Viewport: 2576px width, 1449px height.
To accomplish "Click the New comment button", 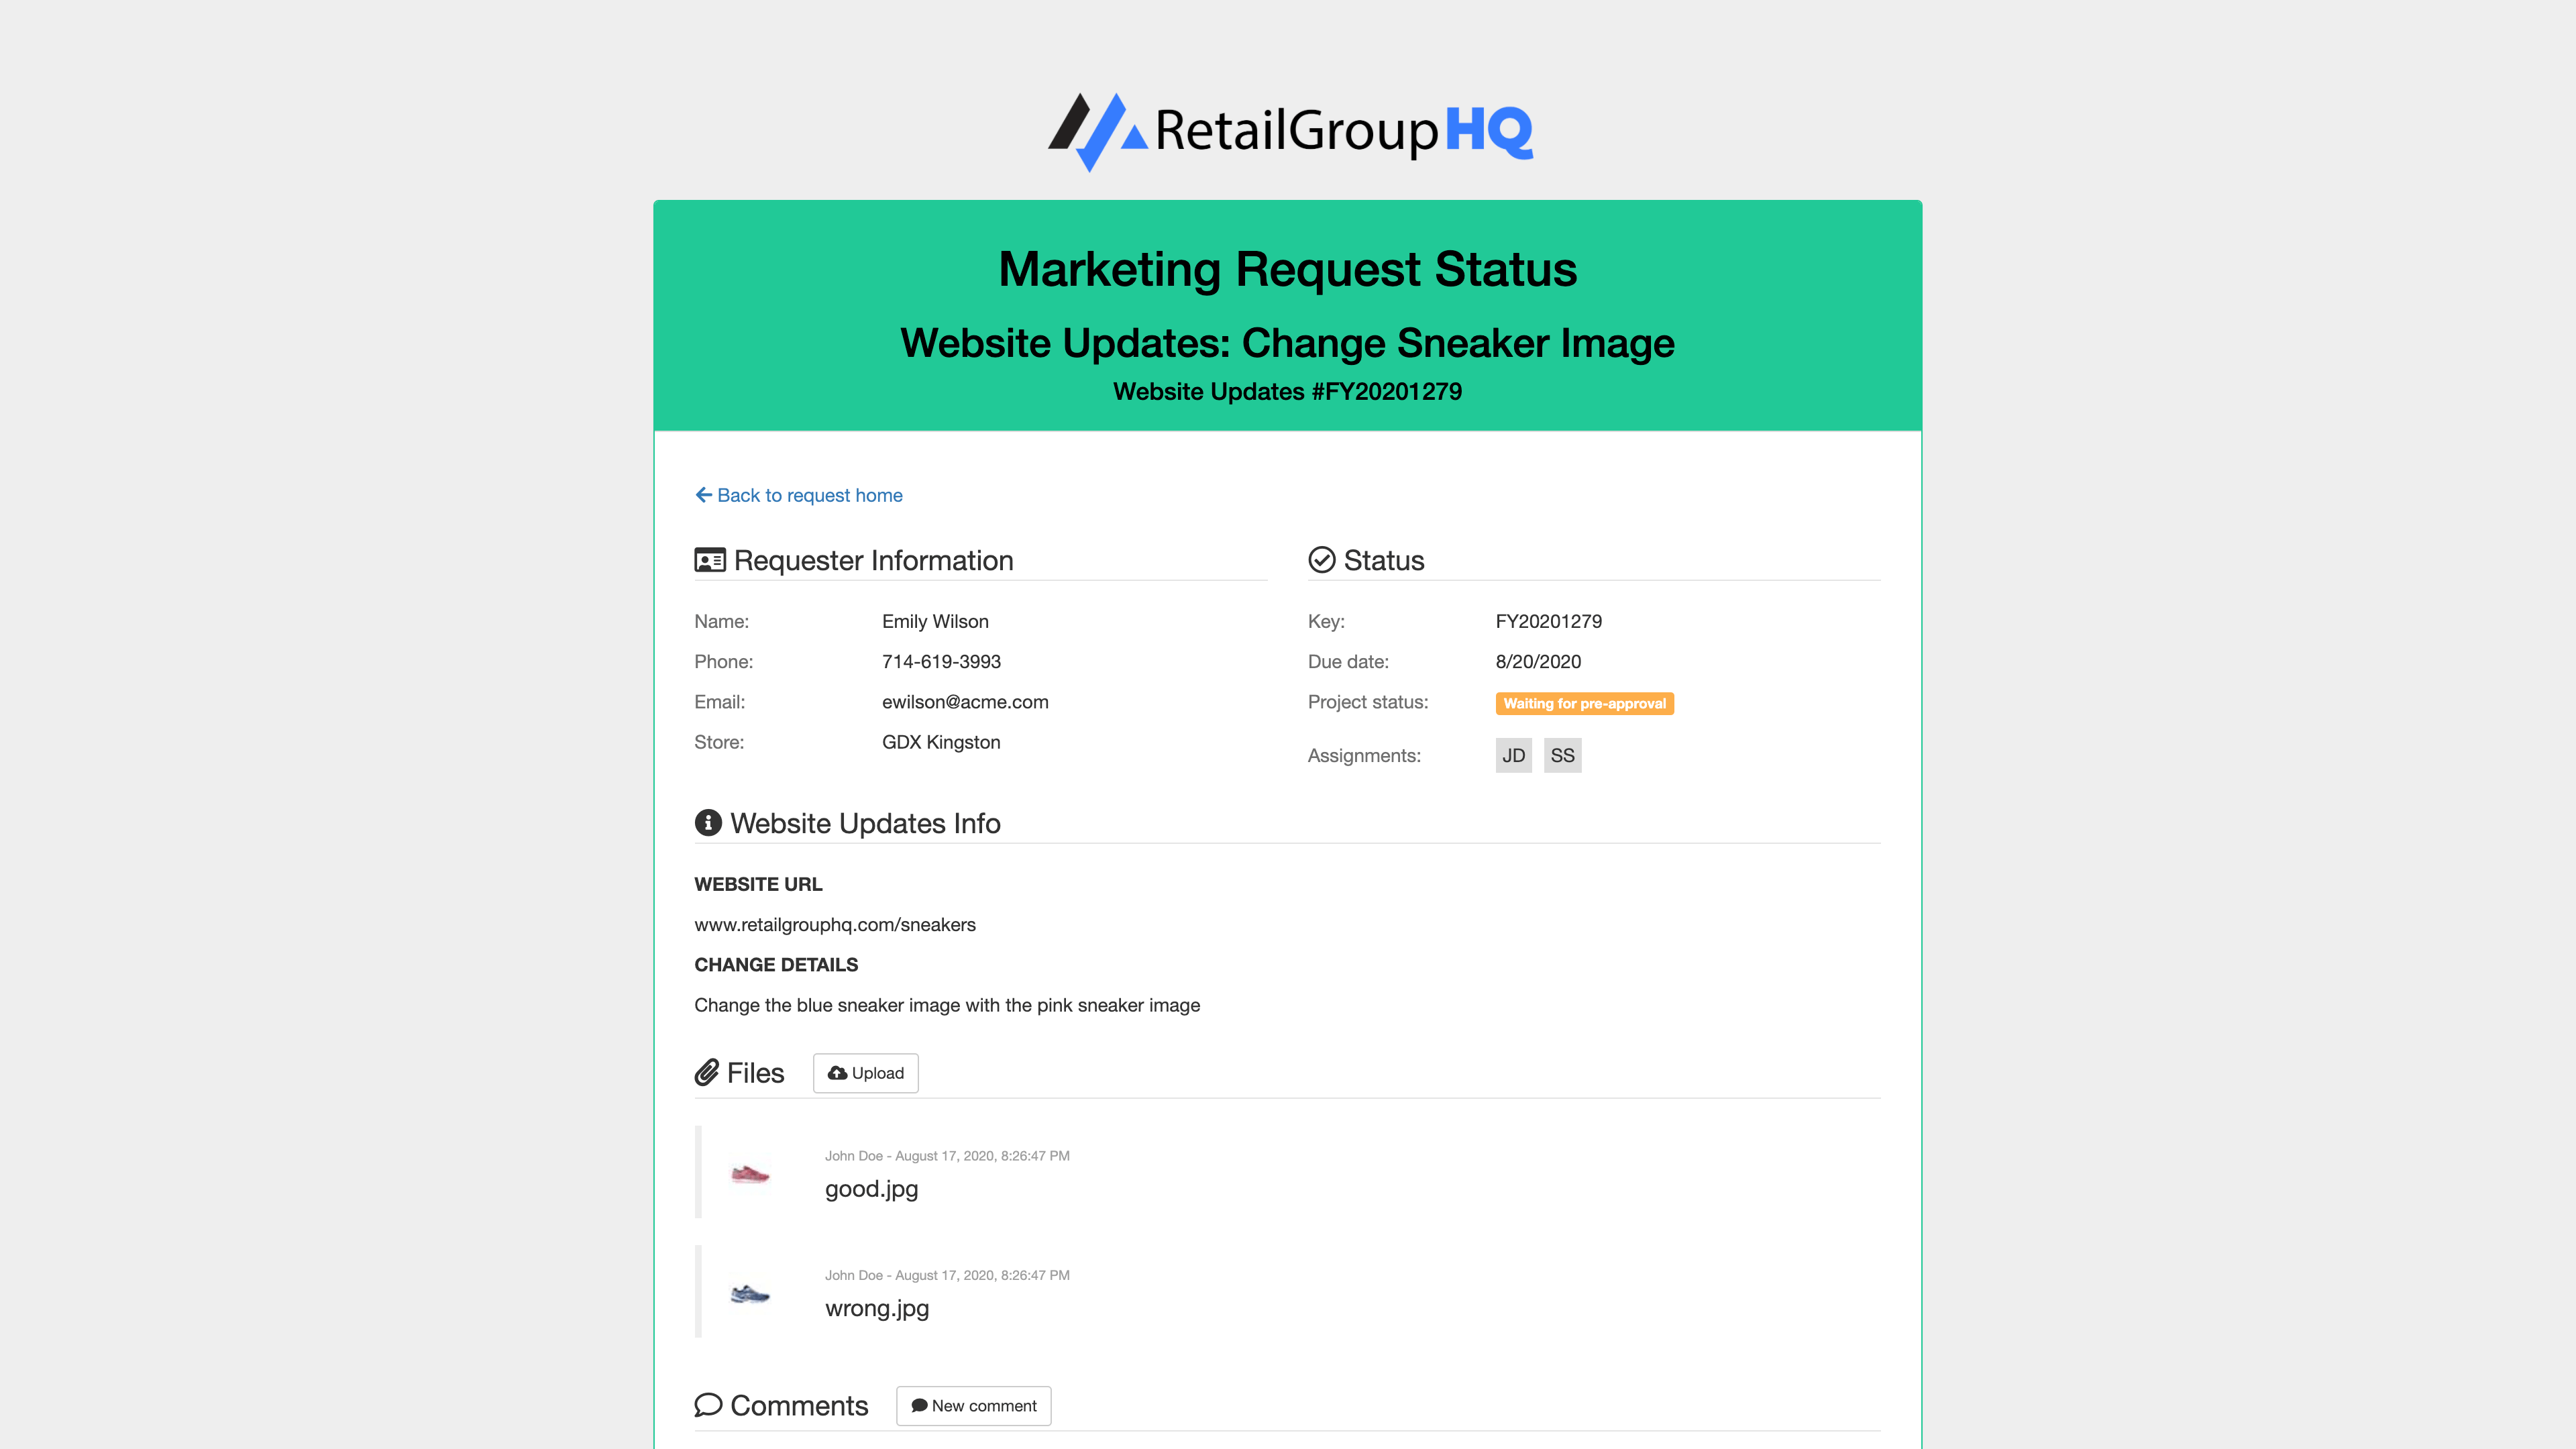I will click(x=973, y=1405).
